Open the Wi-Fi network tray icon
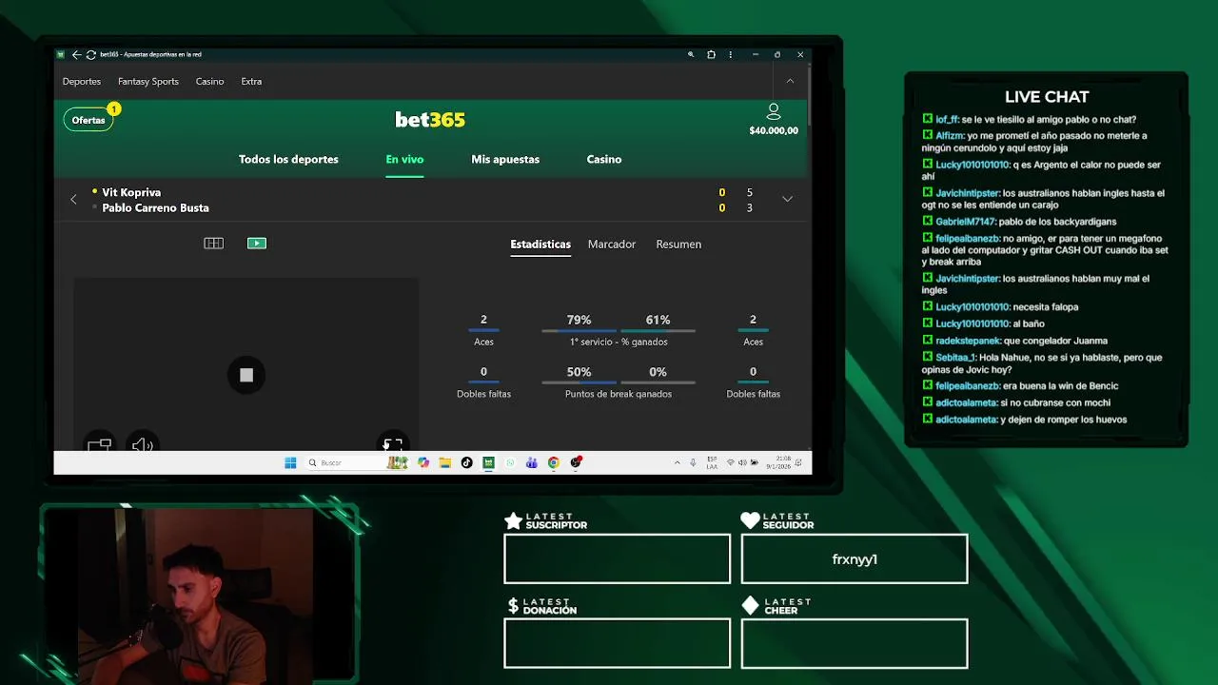Screen dimensions: 1218x685 coord(731,462)
